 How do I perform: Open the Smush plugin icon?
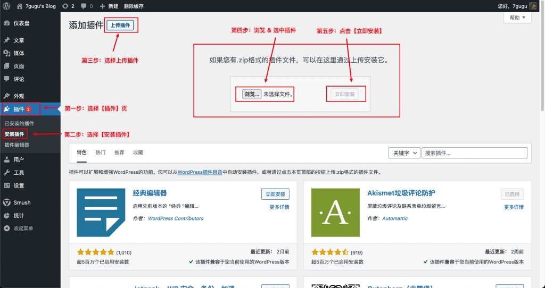[6, 202]
